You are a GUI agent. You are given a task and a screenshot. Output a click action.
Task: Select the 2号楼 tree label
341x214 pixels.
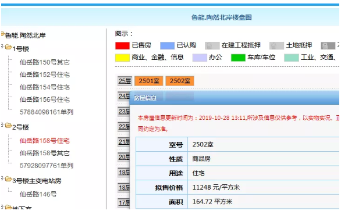(x=21, y=127)
